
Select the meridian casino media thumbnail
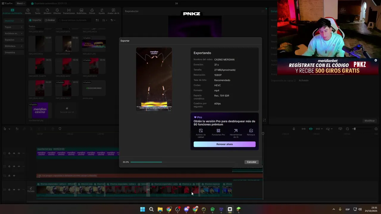[x=40, y=111]
